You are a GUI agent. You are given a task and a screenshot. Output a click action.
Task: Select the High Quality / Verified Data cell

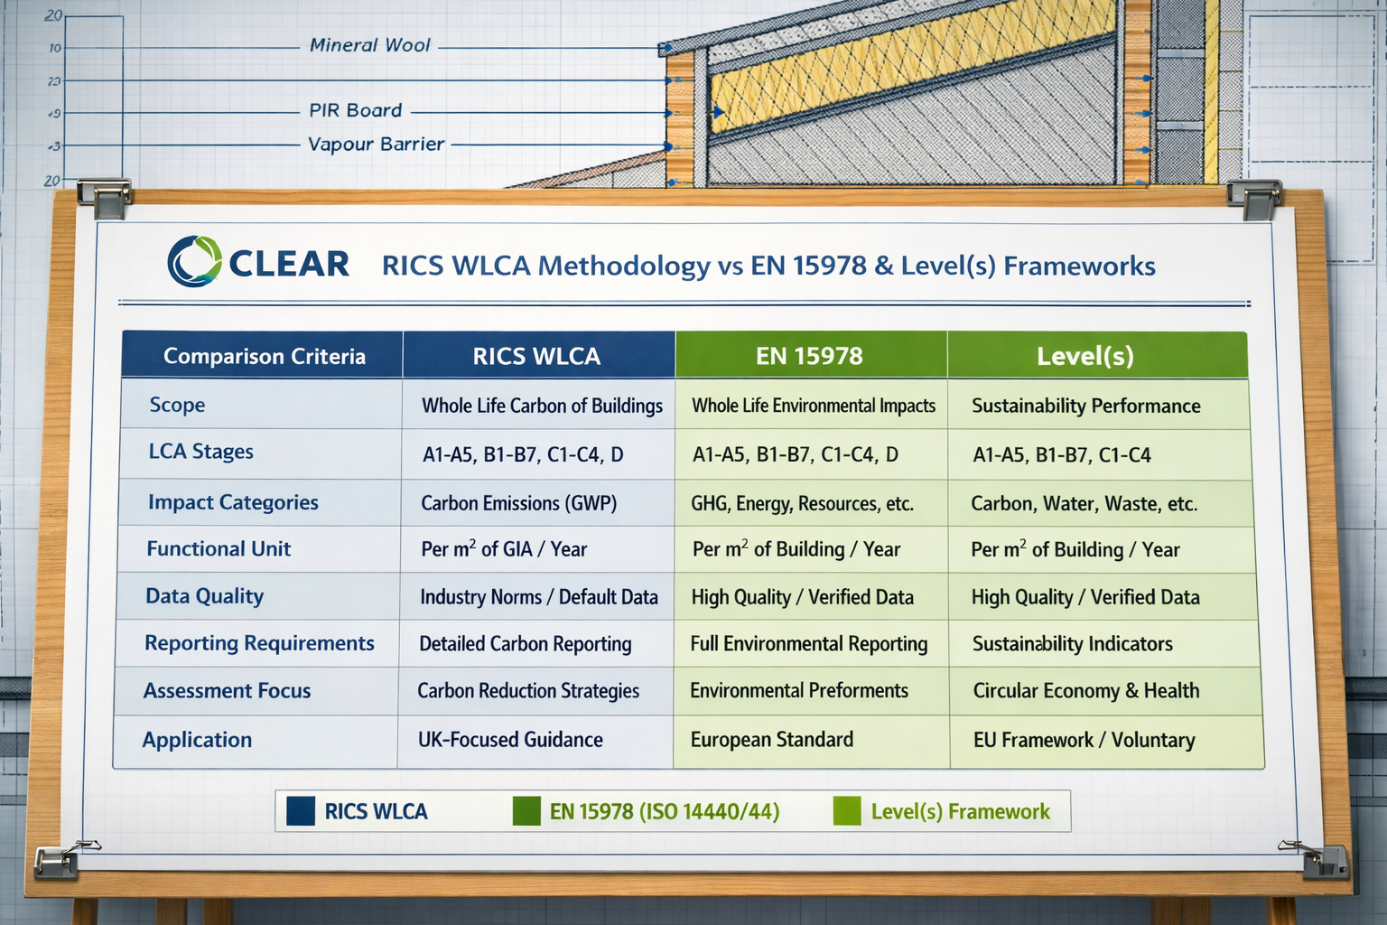tap(802, 597)
